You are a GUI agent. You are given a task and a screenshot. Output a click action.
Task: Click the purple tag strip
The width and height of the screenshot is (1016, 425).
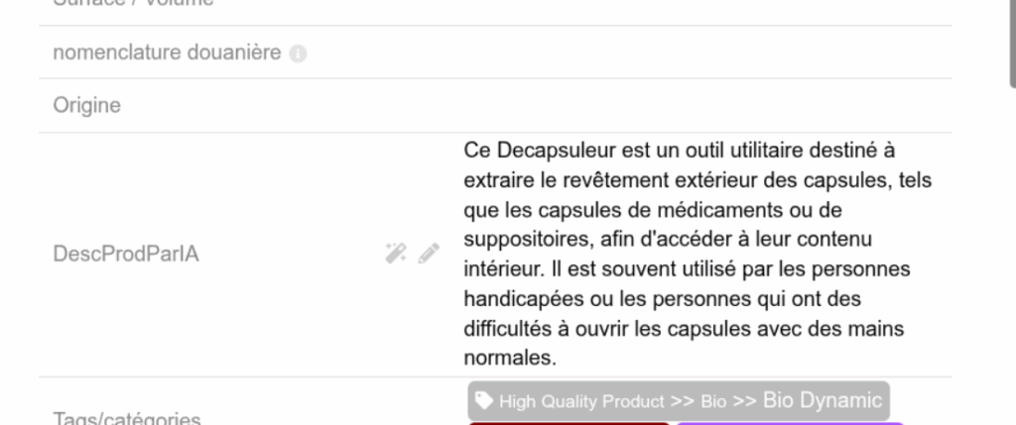[790, 424]
